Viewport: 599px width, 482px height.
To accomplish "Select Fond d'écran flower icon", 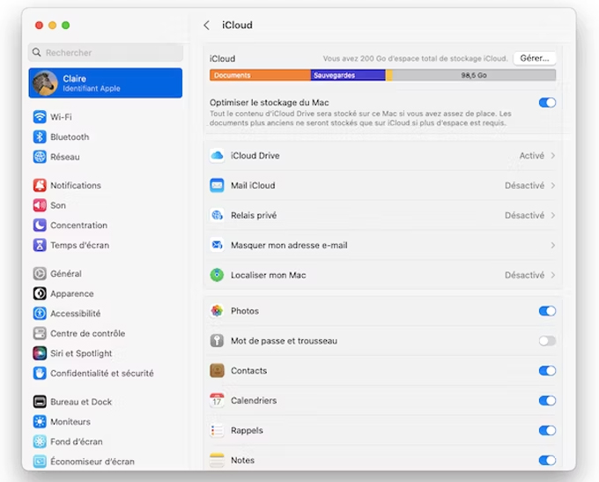I will point(40,441).
